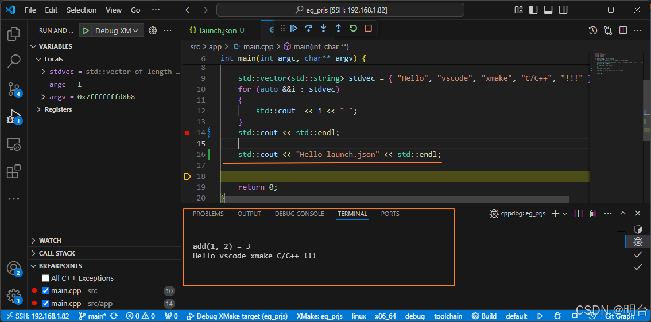Viewport: 651px width, 322px height.
Task: Open Manage gear in activity bar
Action: coord(14,296)
